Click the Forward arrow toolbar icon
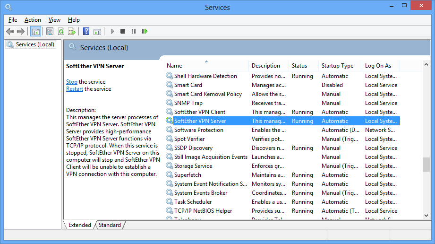The width and height of the screenshot is (435, 244). [21, 31]
